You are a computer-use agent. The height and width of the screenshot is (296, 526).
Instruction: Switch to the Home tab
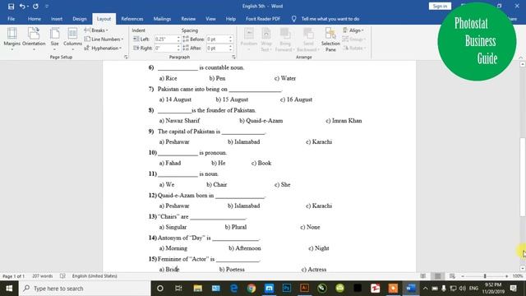click(x=35, y=19)
